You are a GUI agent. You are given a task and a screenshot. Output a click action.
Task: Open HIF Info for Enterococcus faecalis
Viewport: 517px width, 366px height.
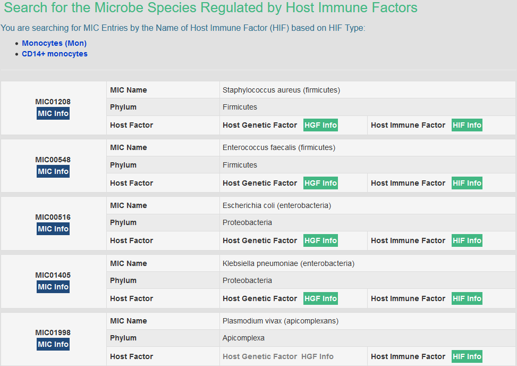[467, 183]
